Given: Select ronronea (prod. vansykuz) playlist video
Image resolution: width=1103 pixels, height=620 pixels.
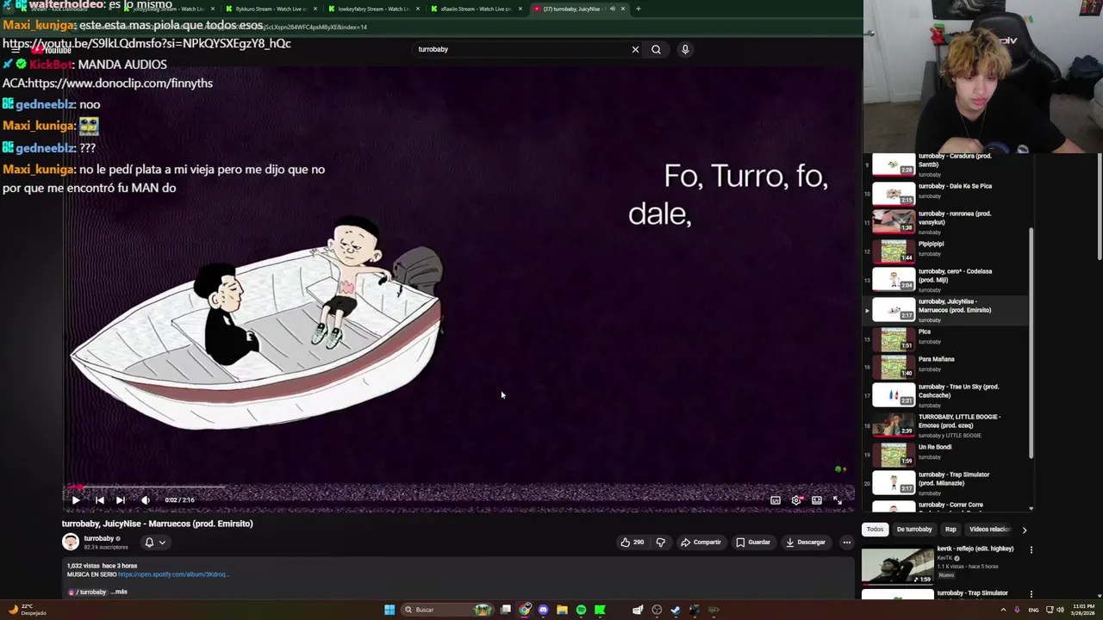Looking at the screenshot, I should (x=948, y=222).
